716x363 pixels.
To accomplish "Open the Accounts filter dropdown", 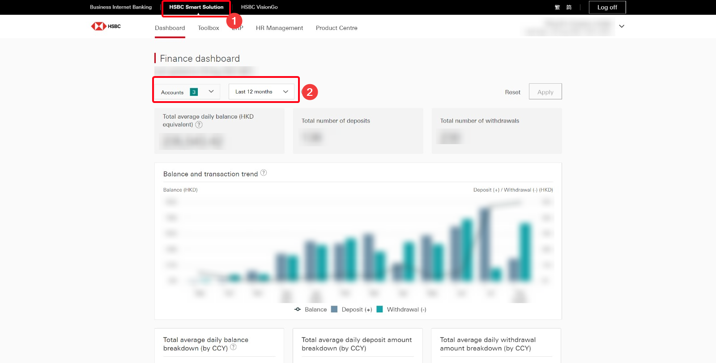I will tap(188, 92).
